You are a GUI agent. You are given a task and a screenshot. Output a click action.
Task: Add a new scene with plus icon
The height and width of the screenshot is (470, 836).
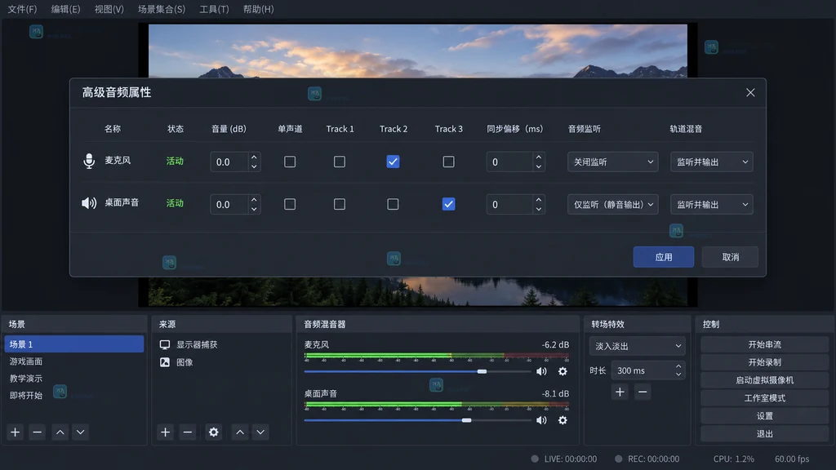pyautogui.click(x=16, y=432)
